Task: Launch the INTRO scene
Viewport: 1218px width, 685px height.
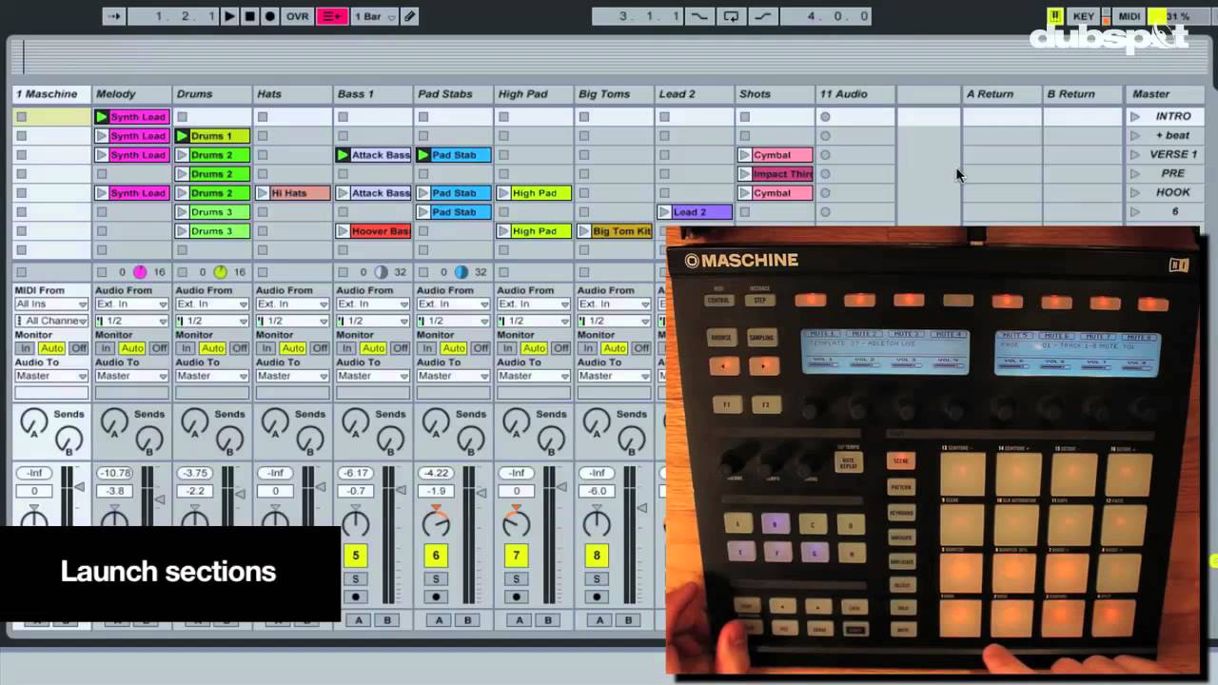Action: coord(1134,117)
